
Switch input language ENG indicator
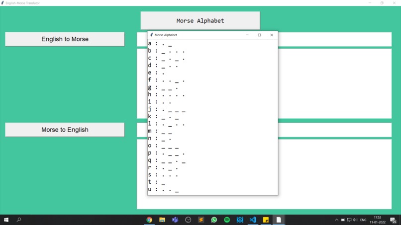pos(363,220)
